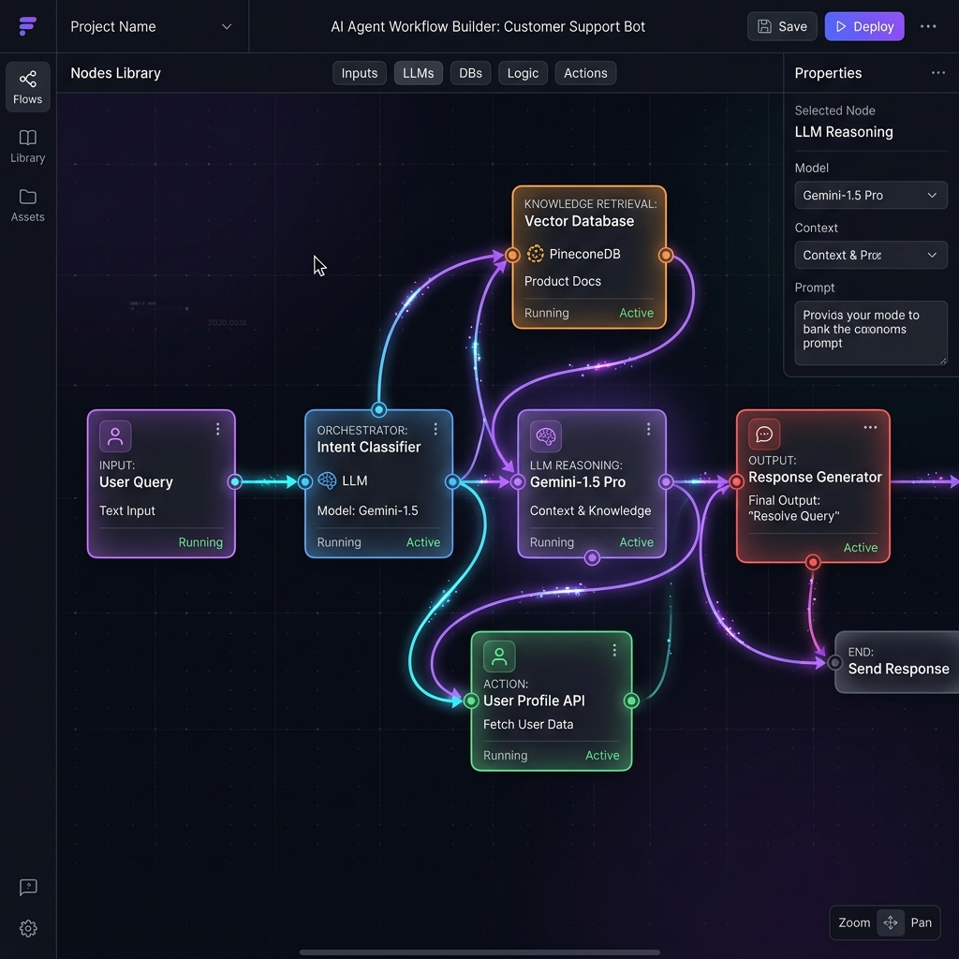
Task: Click the chat bubble icon on Response Generator
Action: [764, 435]
